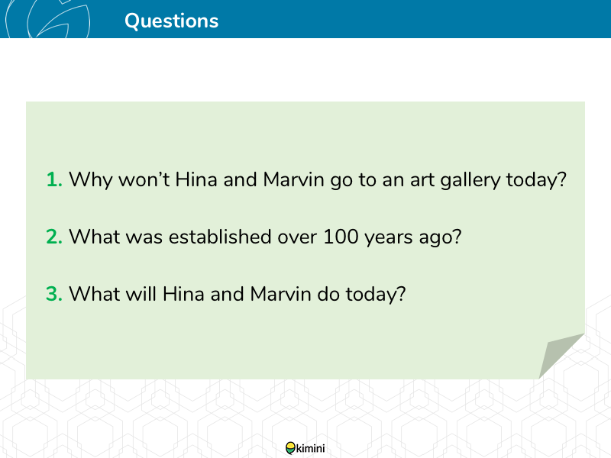Select the green number 3 marker
This screenshot has height=458, width=611.
click(54, 294)
